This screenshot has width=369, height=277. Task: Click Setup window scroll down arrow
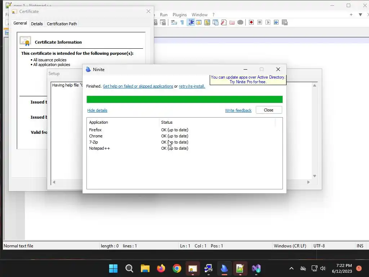point(314,176)
